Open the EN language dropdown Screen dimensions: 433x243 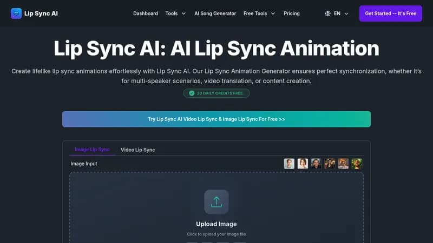337,13
